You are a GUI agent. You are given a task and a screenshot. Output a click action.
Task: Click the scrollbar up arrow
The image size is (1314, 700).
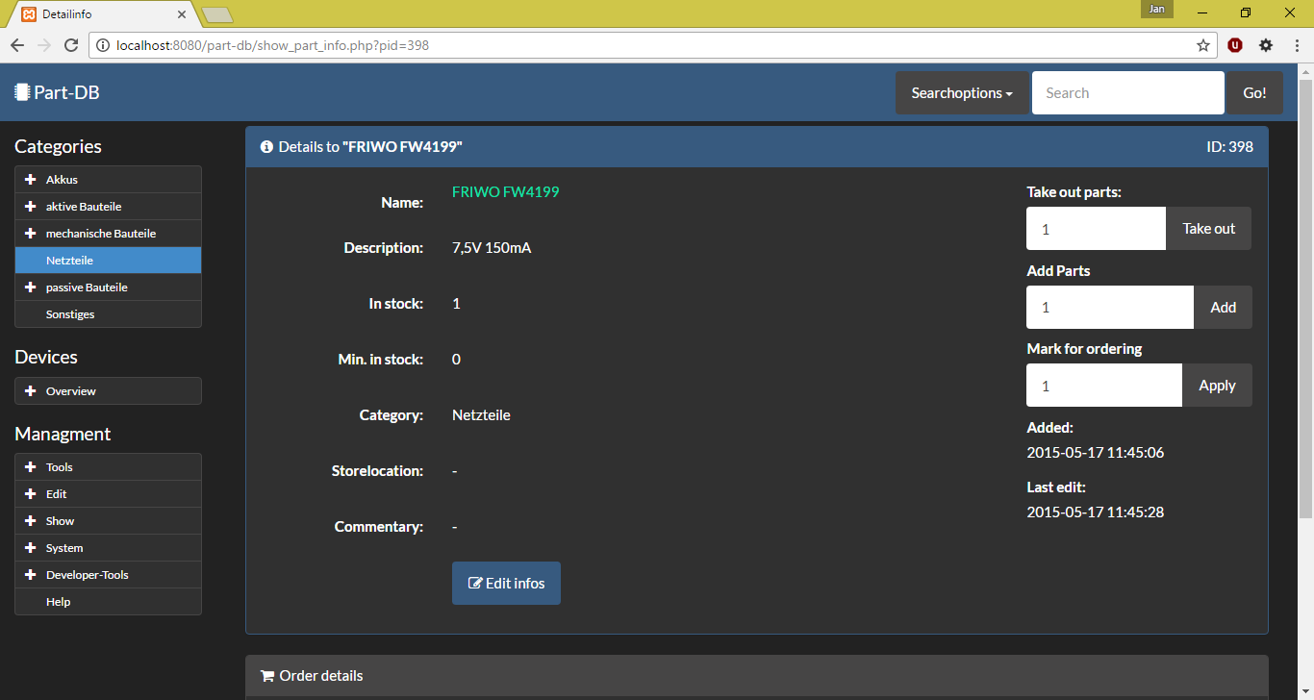click(1306, 71)
